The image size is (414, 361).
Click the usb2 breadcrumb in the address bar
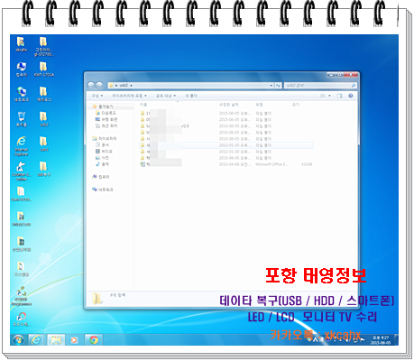pyautogui.click(x=124, y=86)
